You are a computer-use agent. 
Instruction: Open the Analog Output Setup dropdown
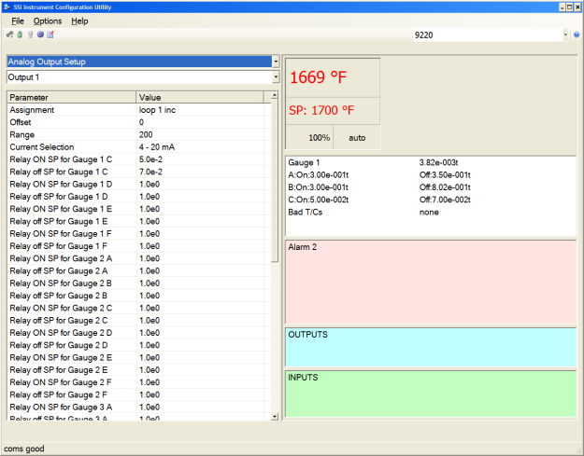point(276,62)
